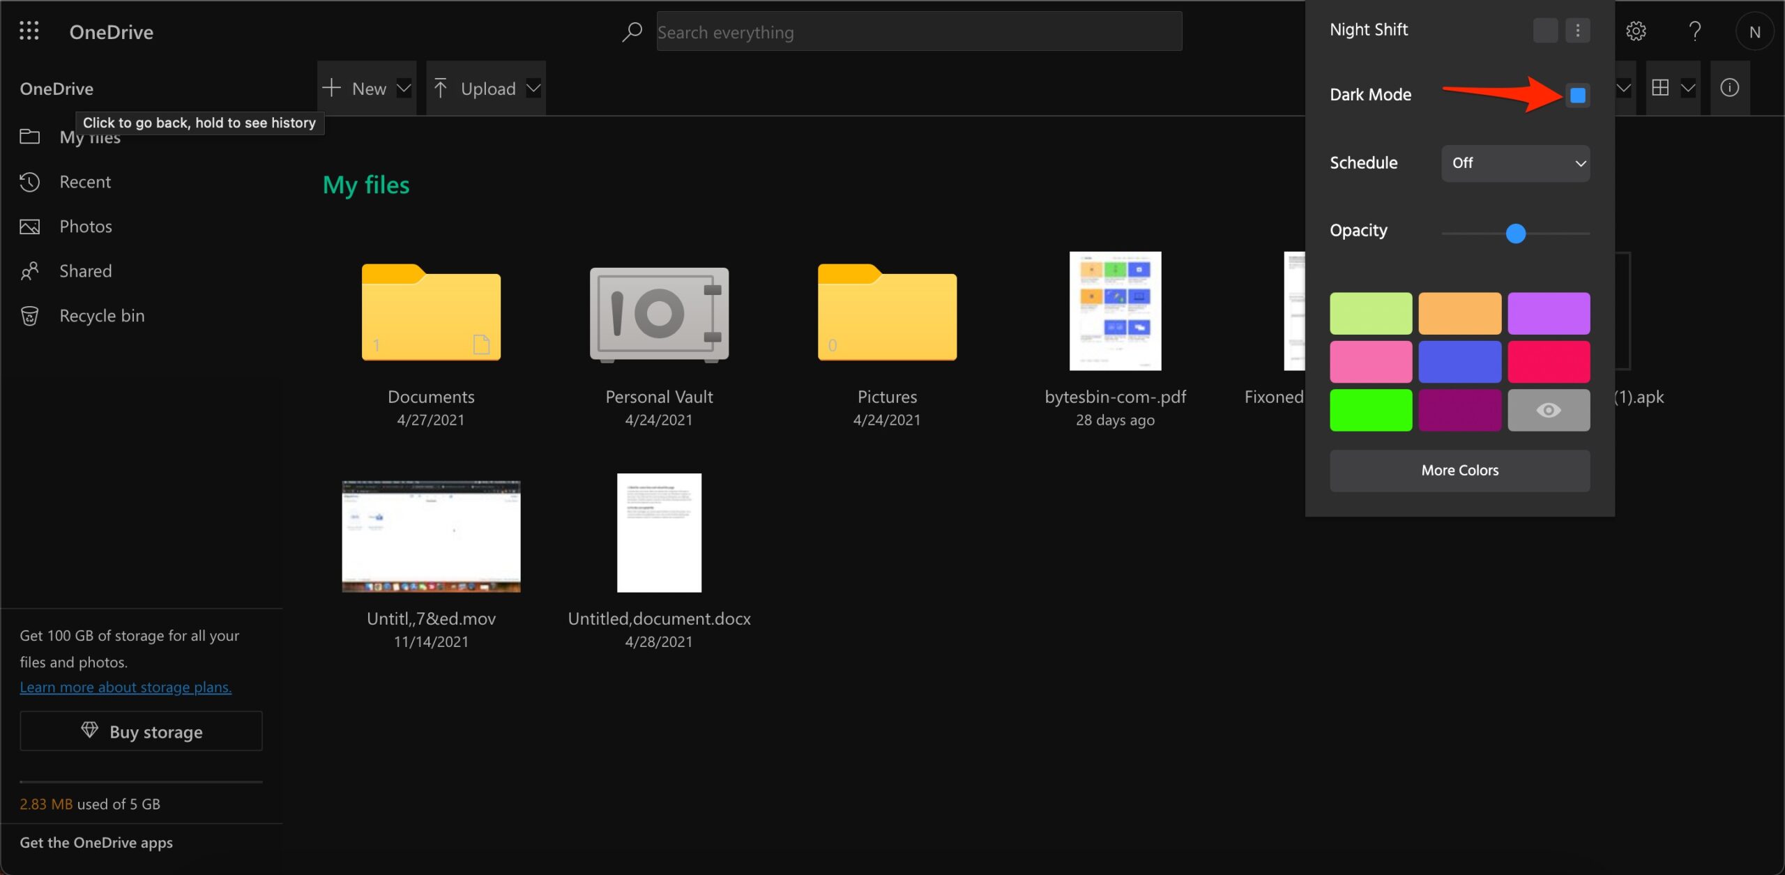Open OneDrive settings gear
Image resolution: width=1785 pixels, height=875 pixels.
(1636, 31)
